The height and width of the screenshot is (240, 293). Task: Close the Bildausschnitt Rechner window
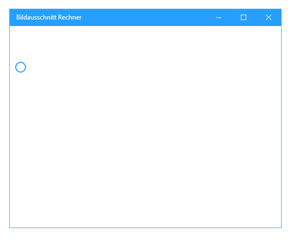tap(269, 17)
